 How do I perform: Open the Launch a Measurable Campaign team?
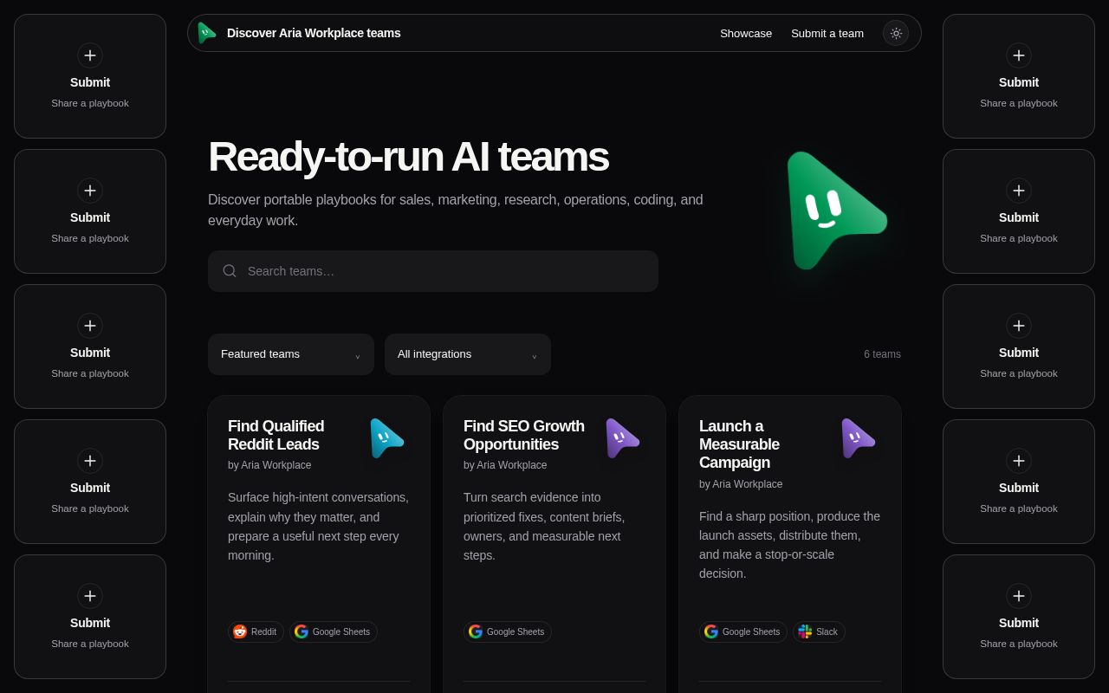[739, 444]
